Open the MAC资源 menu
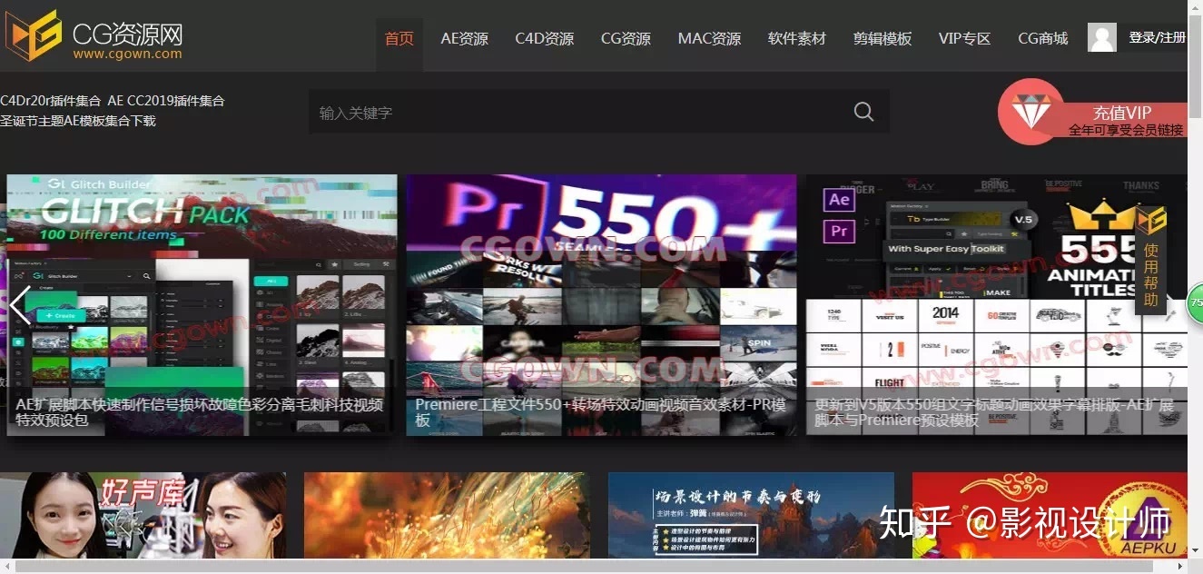 709,38
